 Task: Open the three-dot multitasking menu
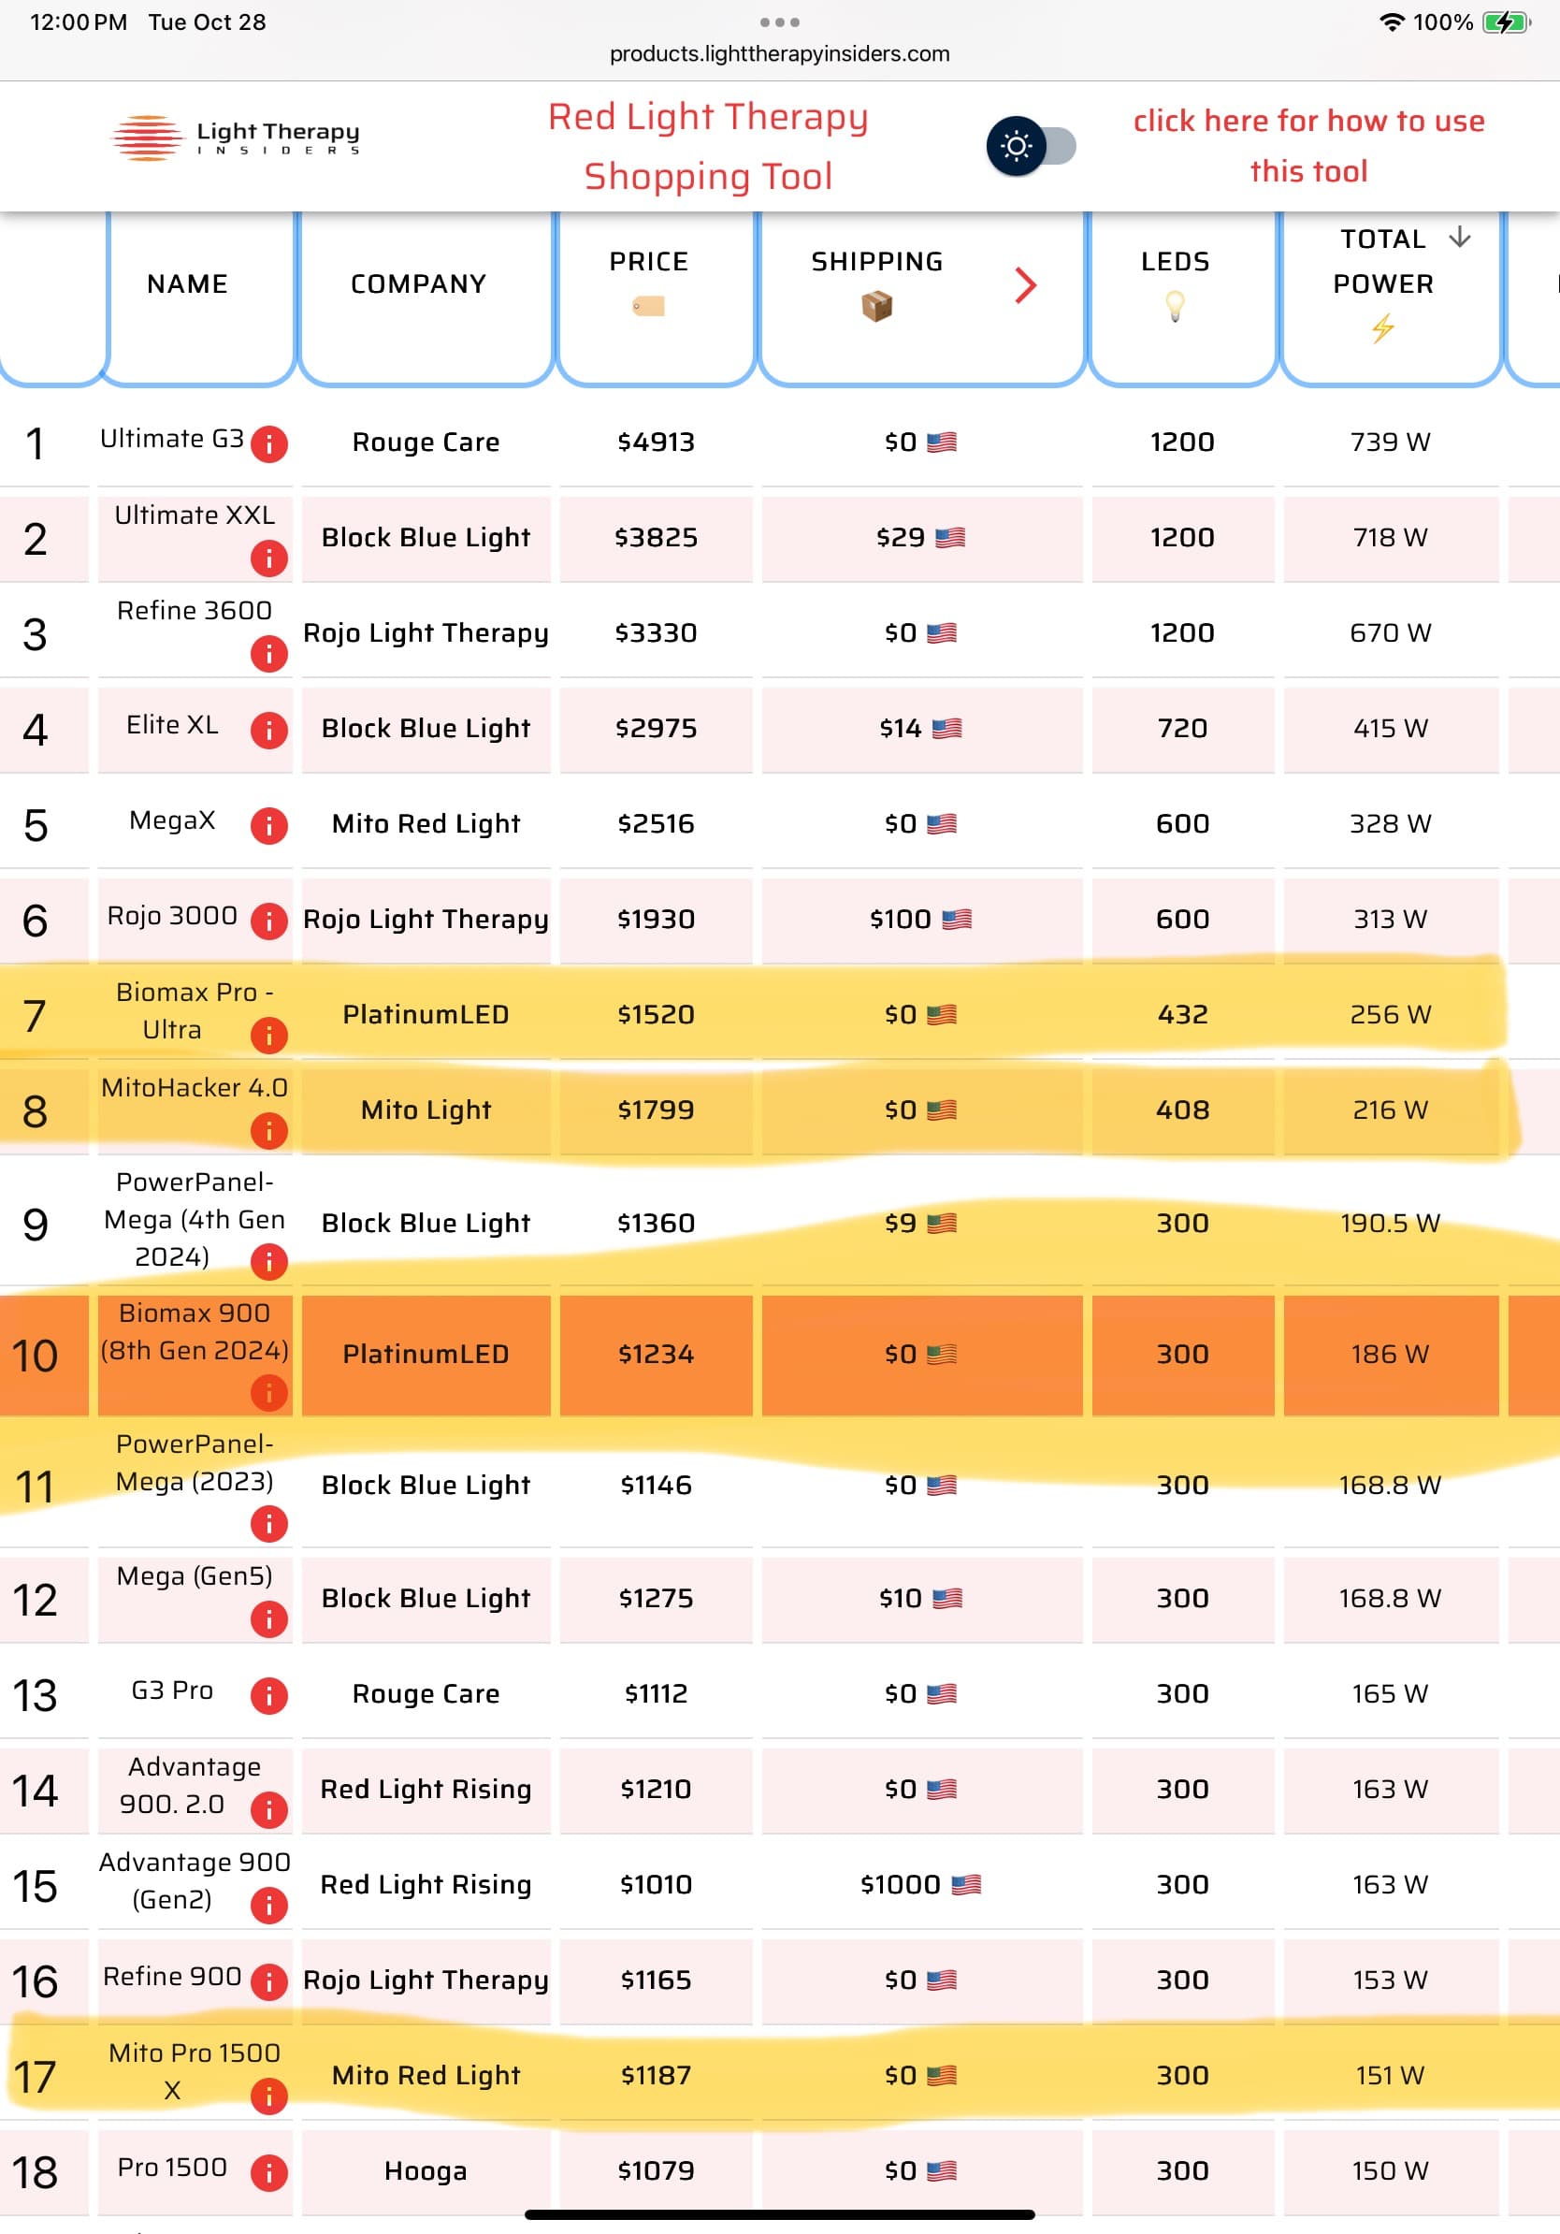[779, 22]
